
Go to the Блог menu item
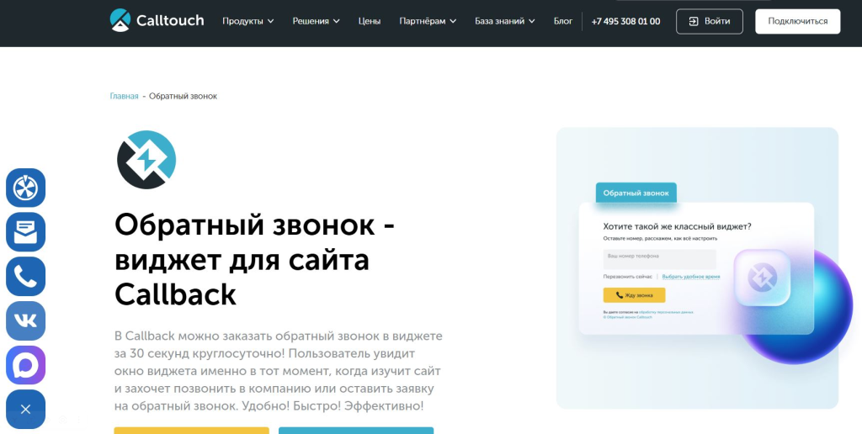coord(563,21)
